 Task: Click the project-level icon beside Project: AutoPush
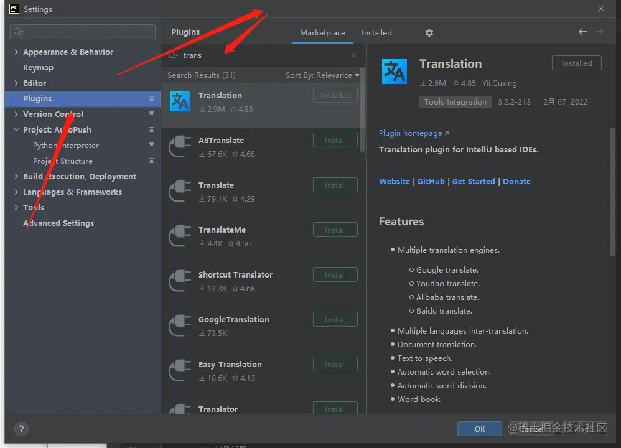coord(151,129)
